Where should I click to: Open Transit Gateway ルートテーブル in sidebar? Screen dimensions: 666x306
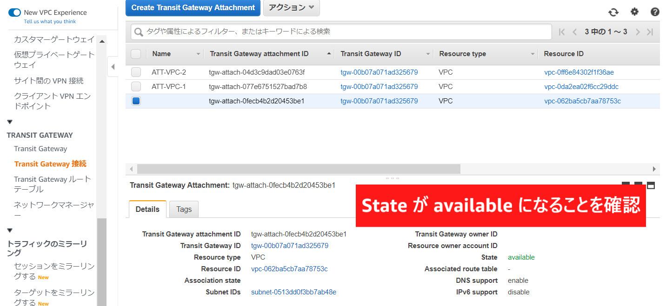pyautogui.click(x=52, y=184)
